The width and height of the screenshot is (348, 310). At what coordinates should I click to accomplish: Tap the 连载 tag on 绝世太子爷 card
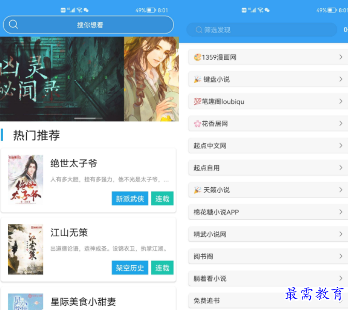[x=162, y=199]
